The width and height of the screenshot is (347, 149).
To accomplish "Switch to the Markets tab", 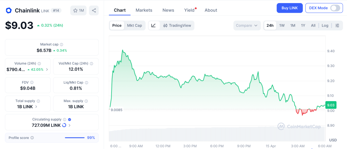I will 144,10.
